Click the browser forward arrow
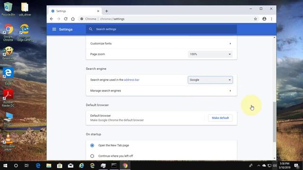 coord(59,19)
